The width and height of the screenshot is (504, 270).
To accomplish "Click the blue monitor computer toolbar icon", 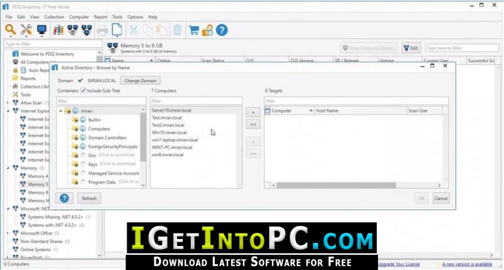I will 42,30.
